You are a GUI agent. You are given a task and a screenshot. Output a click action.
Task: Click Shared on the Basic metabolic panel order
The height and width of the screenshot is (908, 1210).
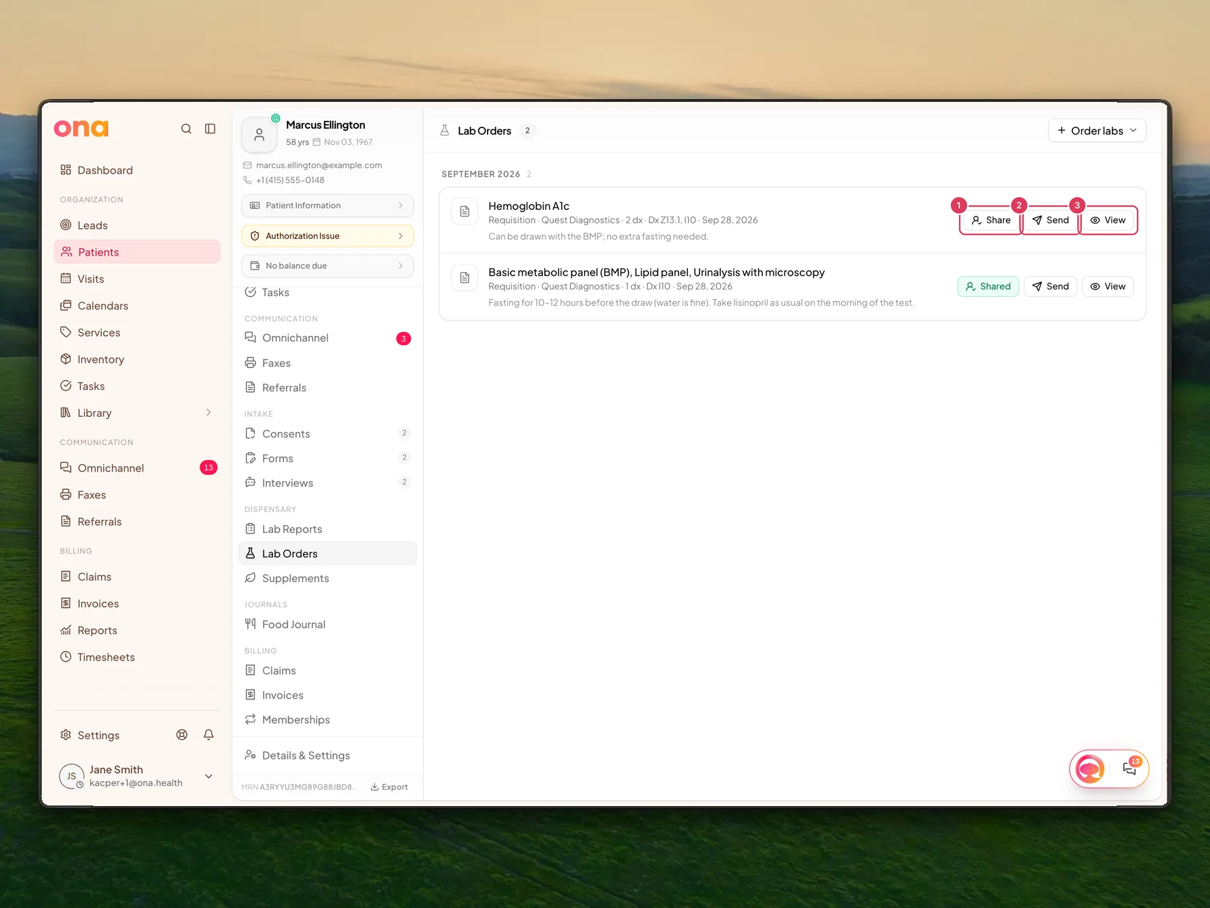[x=988, y=287]
